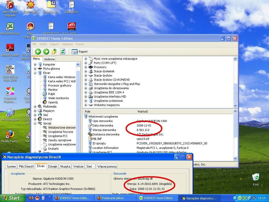Select Karta wideo Windows tree item

[x=61, y=77]
